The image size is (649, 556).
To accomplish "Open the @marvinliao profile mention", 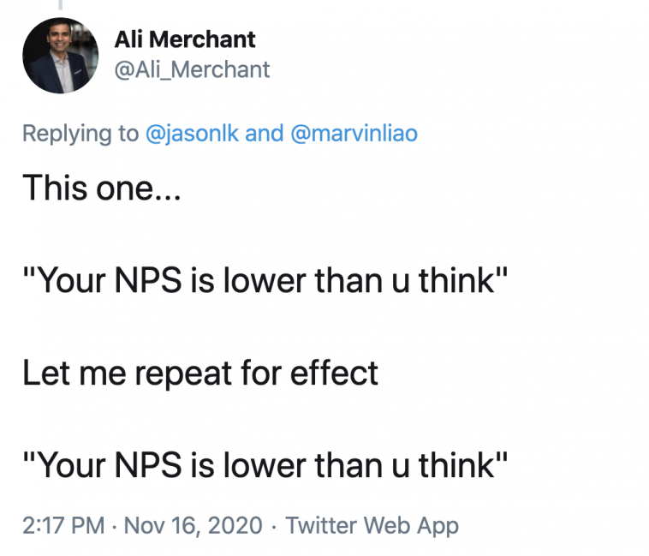I will click(354, 134).
